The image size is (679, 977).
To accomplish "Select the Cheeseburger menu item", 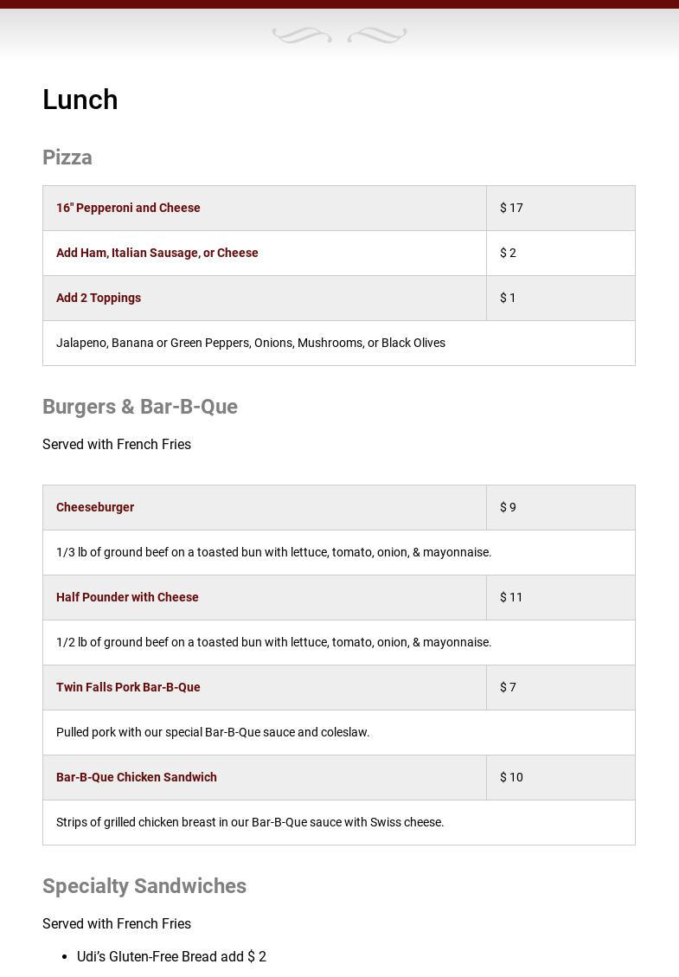I will pos(95,507).
